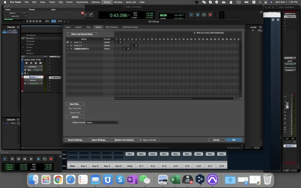The image size is (301, 188).
Task: Click the main counter time display 0:43.096
Action: click(x=118, y=15)
